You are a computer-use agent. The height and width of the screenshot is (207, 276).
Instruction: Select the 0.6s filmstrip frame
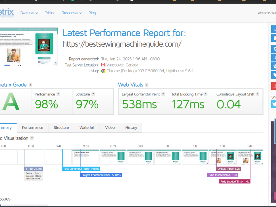pos(86,157)
